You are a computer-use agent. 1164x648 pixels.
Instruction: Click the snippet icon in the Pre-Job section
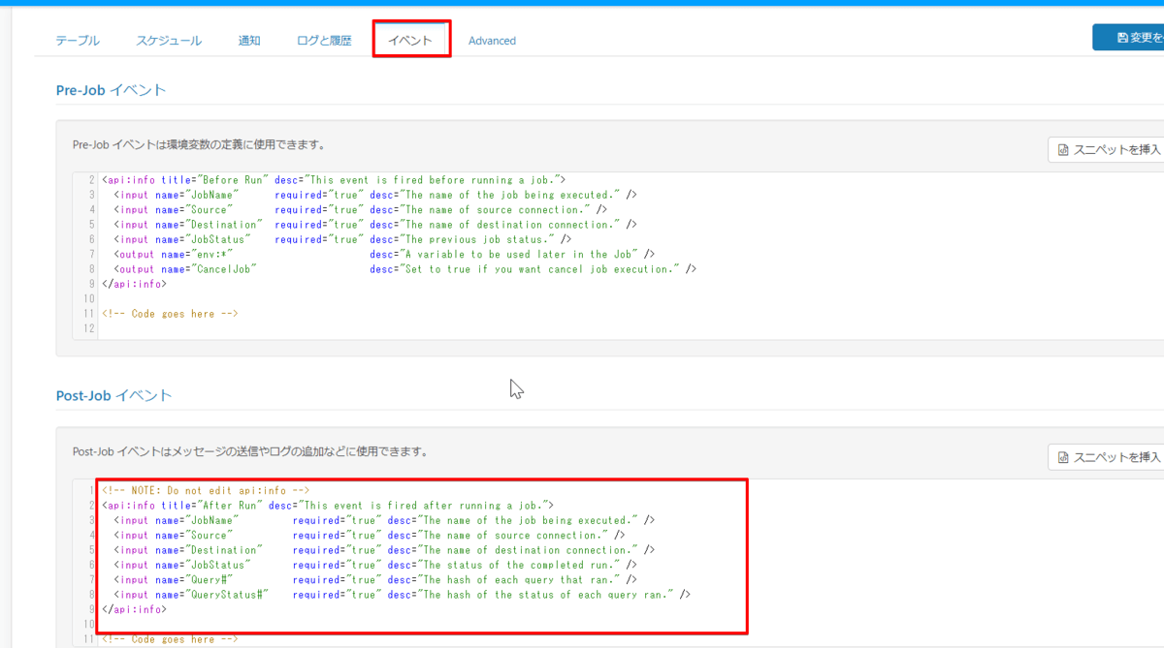[1063, 149]
